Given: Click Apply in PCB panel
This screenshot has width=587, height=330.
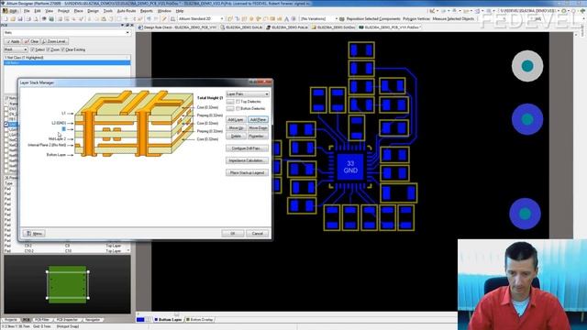Looking at the screenshot, I should click(x=13, y=41).
